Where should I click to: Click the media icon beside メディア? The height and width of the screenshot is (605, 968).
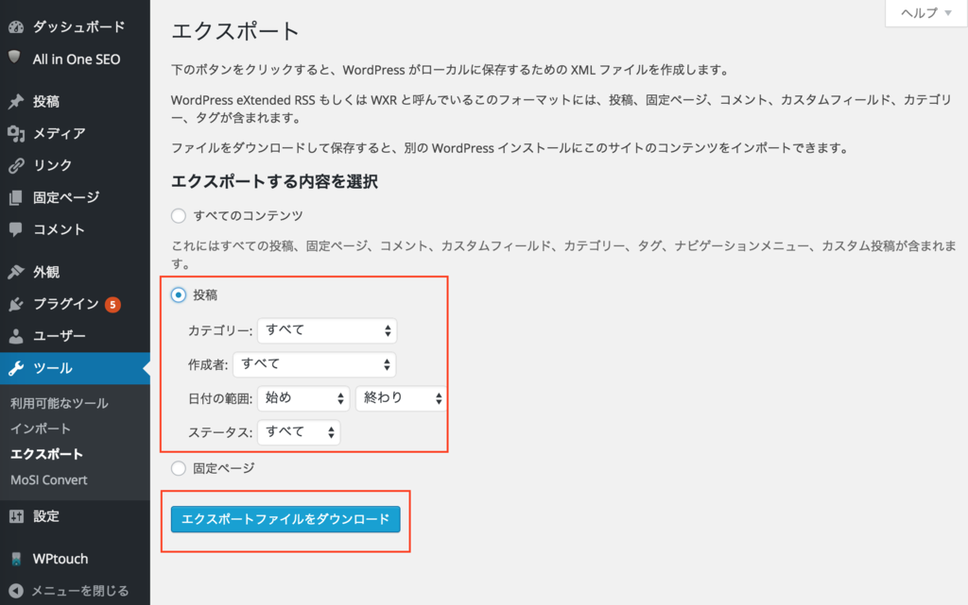[16, 134]
